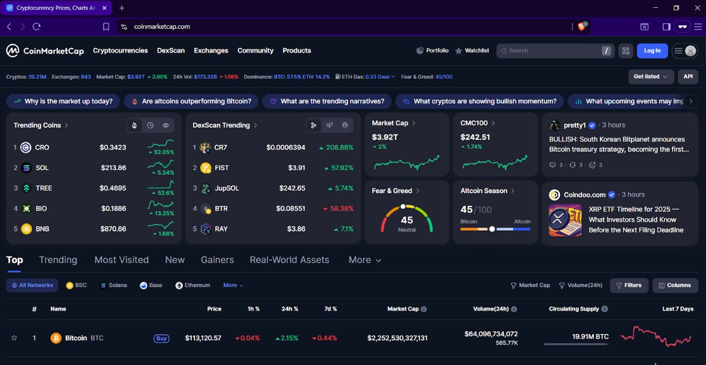Open the Brave hamburger main menu
The image size is (706, 365).
pyautogui.click(x=698, y=26)
